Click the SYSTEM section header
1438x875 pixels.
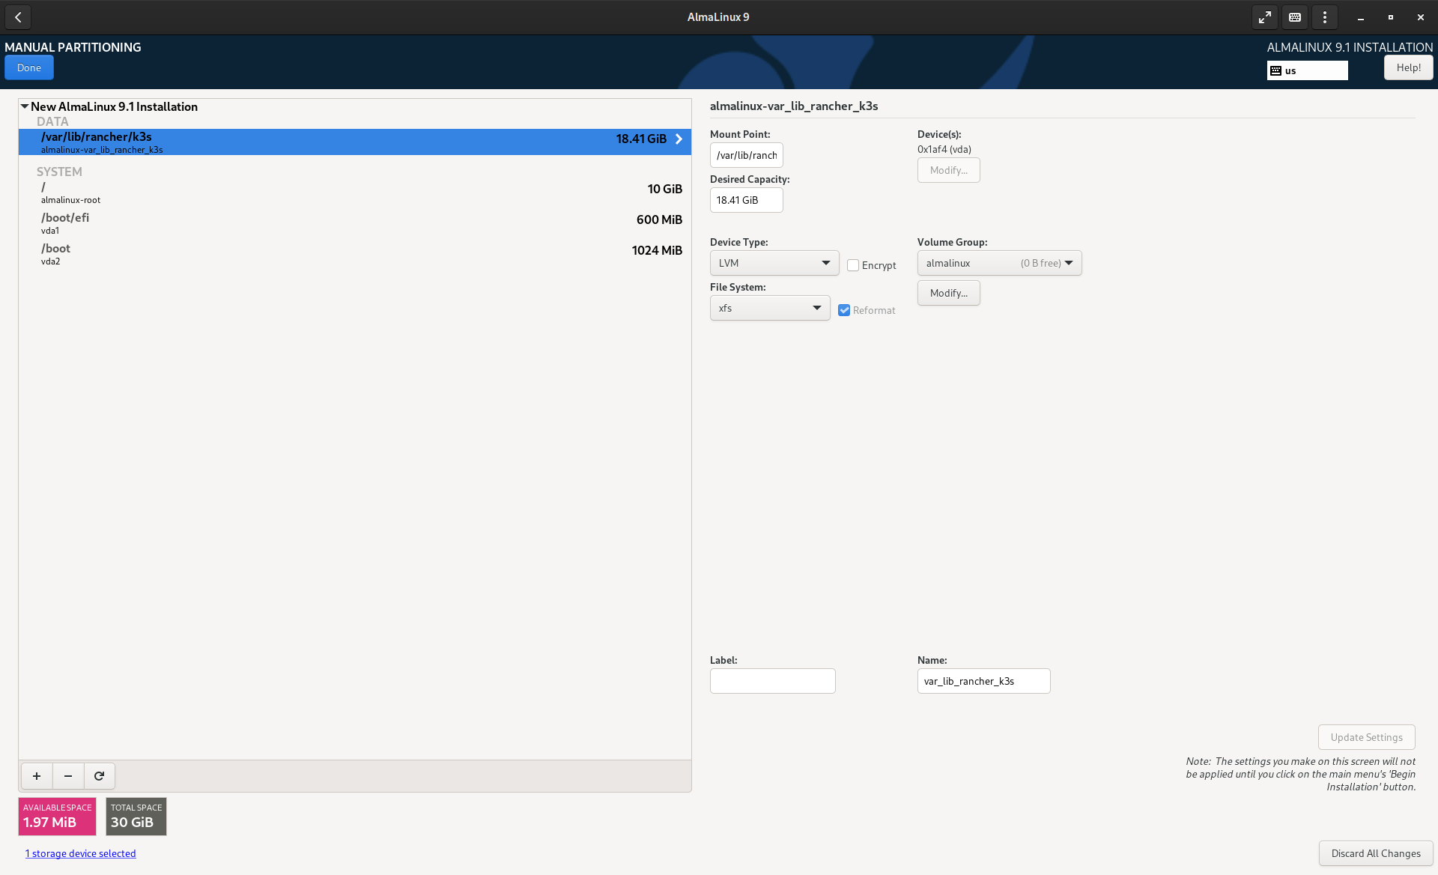tap(59, 172)
